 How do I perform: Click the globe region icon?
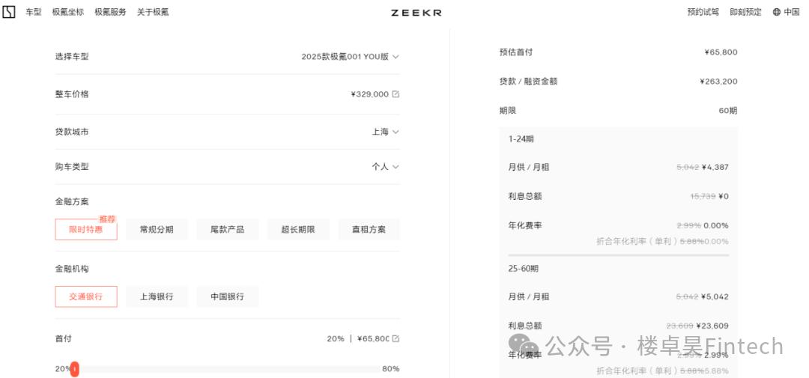(x=776, y=12)
